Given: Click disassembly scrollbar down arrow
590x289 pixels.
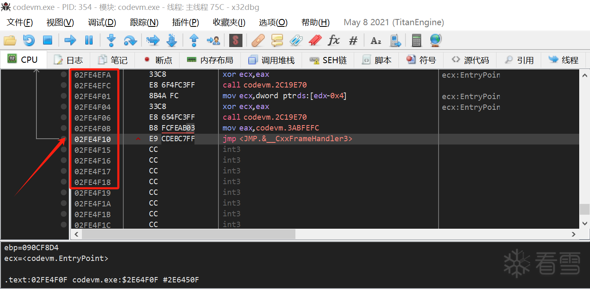Looking at the screenshot, I should coord(585,223).
